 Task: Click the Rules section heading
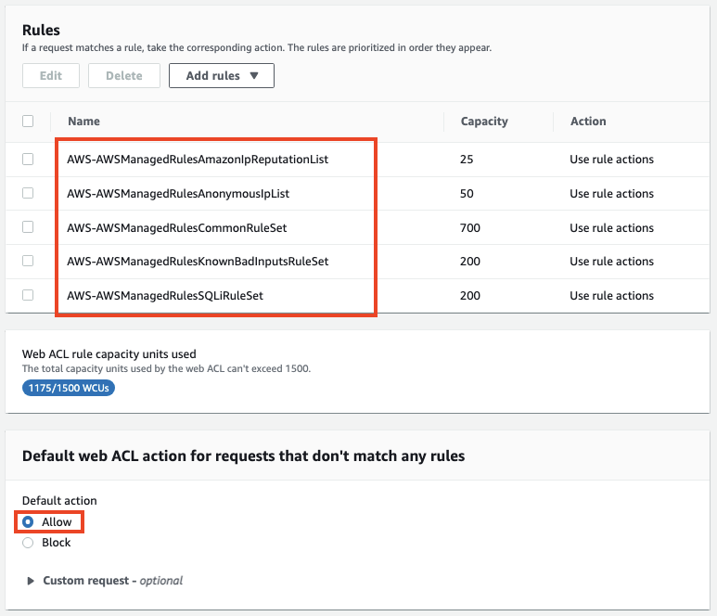(41, 31)
